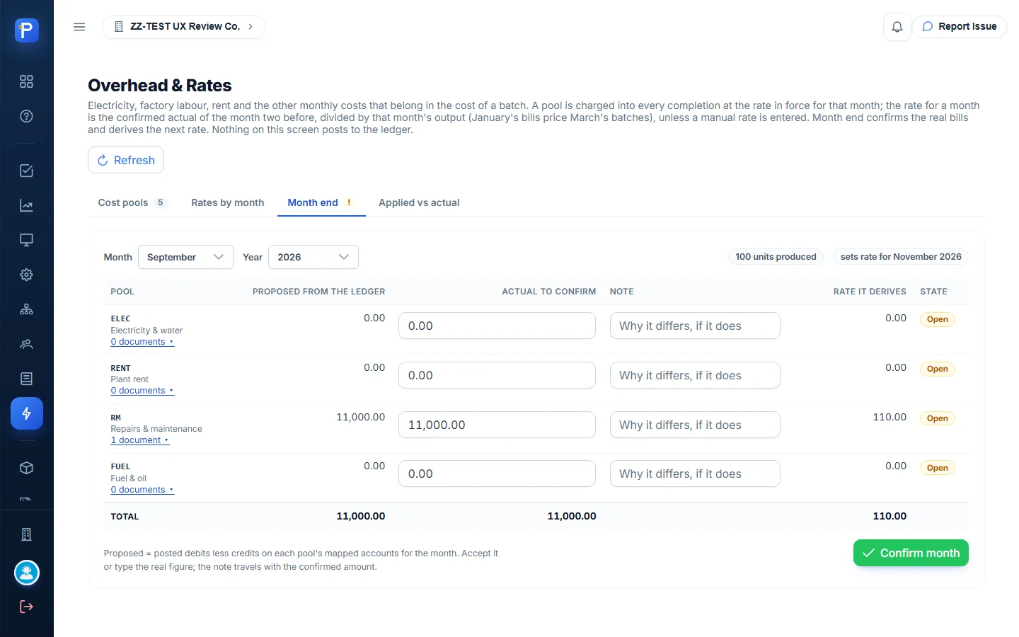Screen dimensions: 1019x637
Task: Open the org hierarchy icon in sidebar
Action: pyautogui.click(x=26, y=309)
